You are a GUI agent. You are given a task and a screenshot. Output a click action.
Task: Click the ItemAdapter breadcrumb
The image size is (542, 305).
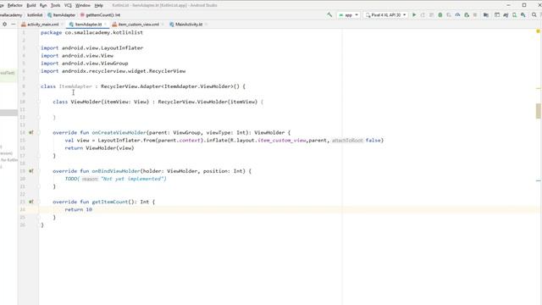[x=62, y=15]
